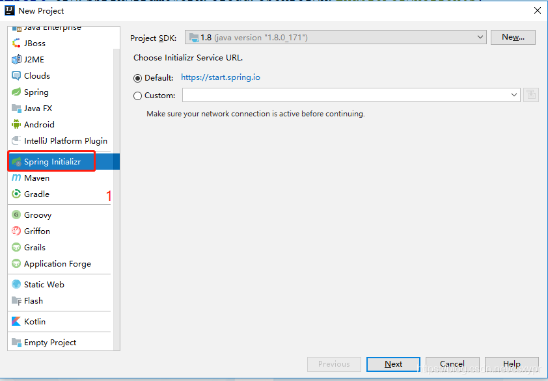Click the IntelliJ IDEA logo in title bar

pos(9,10)
